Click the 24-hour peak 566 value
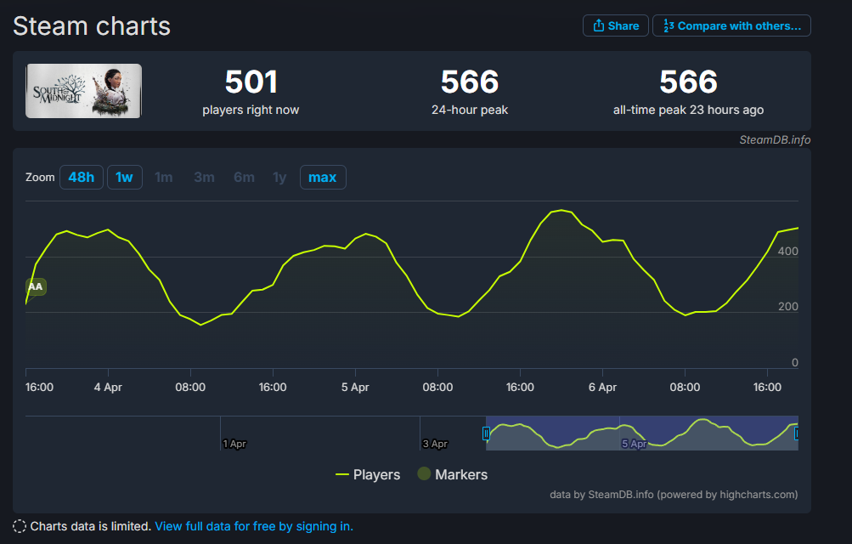 click(470, 82)
